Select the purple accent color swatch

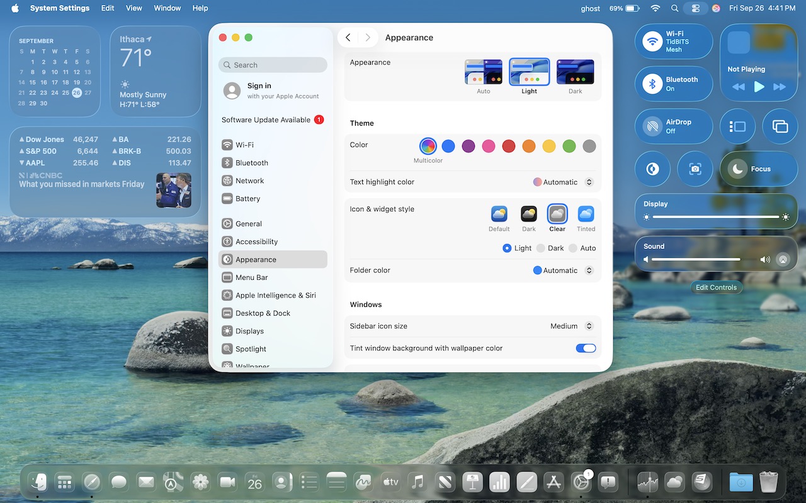click(x=468, y=146)
